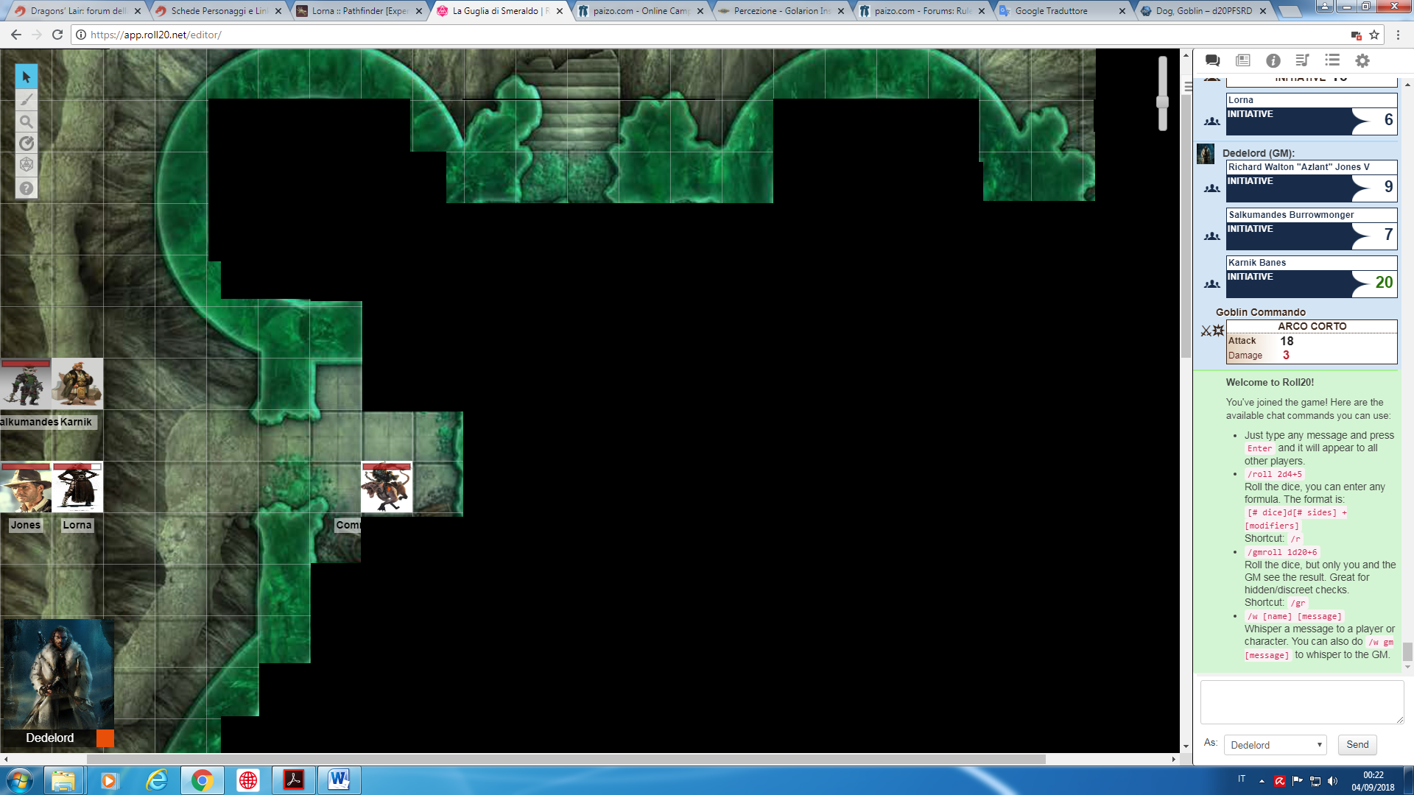Pick the Ruler measure tool

click(x=27, y=144)
